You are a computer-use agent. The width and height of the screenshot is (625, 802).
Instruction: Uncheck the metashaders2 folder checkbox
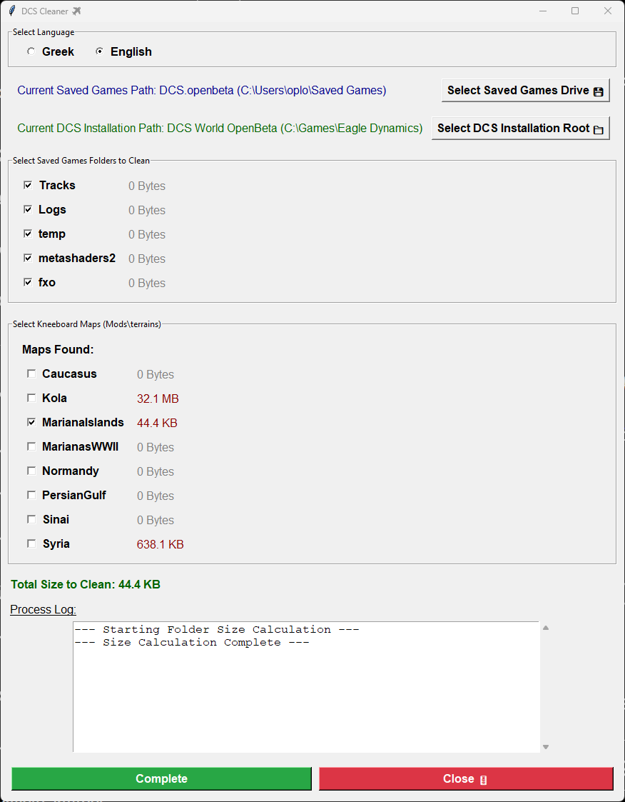coord(28,258)
